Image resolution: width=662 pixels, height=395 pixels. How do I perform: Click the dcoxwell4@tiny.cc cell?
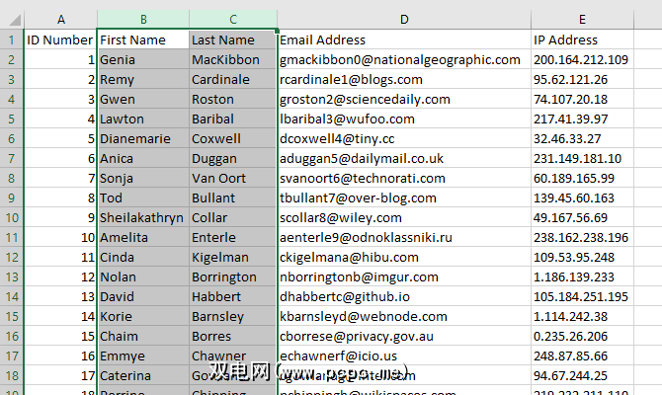pyautogui.click(x=404, y=139)
